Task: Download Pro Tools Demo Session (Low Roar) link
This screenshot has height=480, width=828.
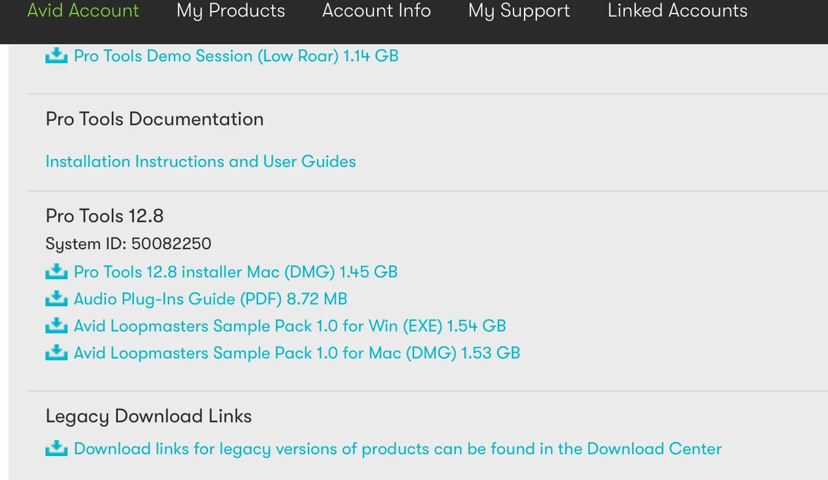Action: 236,56
